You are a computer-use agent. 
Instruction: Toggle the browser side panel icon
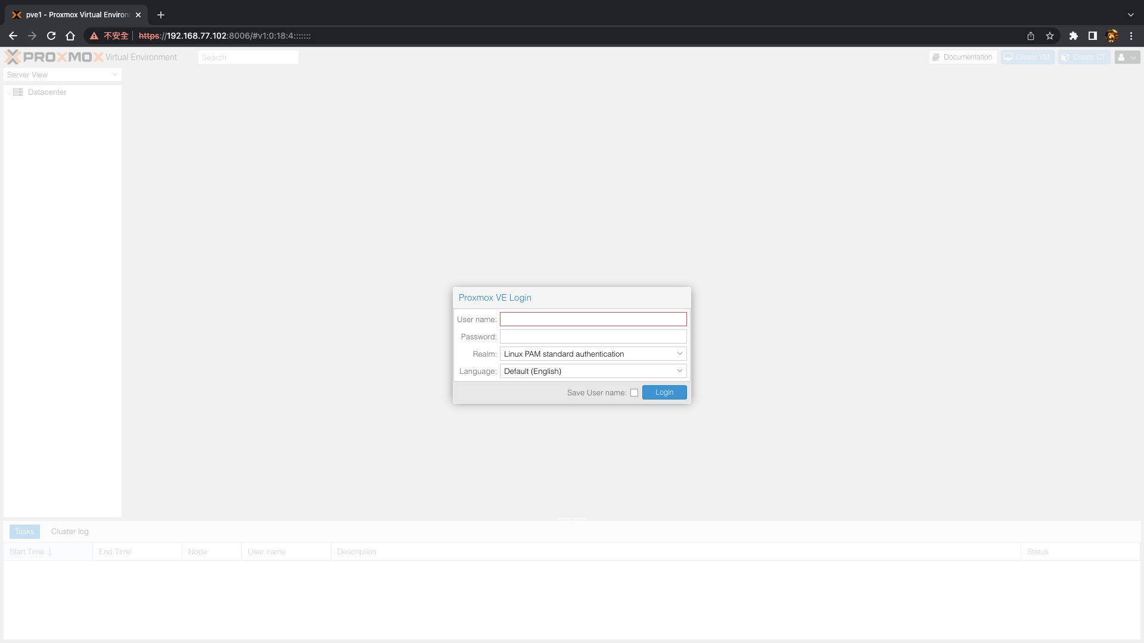pyautogui.click(x=1093, y=36)
